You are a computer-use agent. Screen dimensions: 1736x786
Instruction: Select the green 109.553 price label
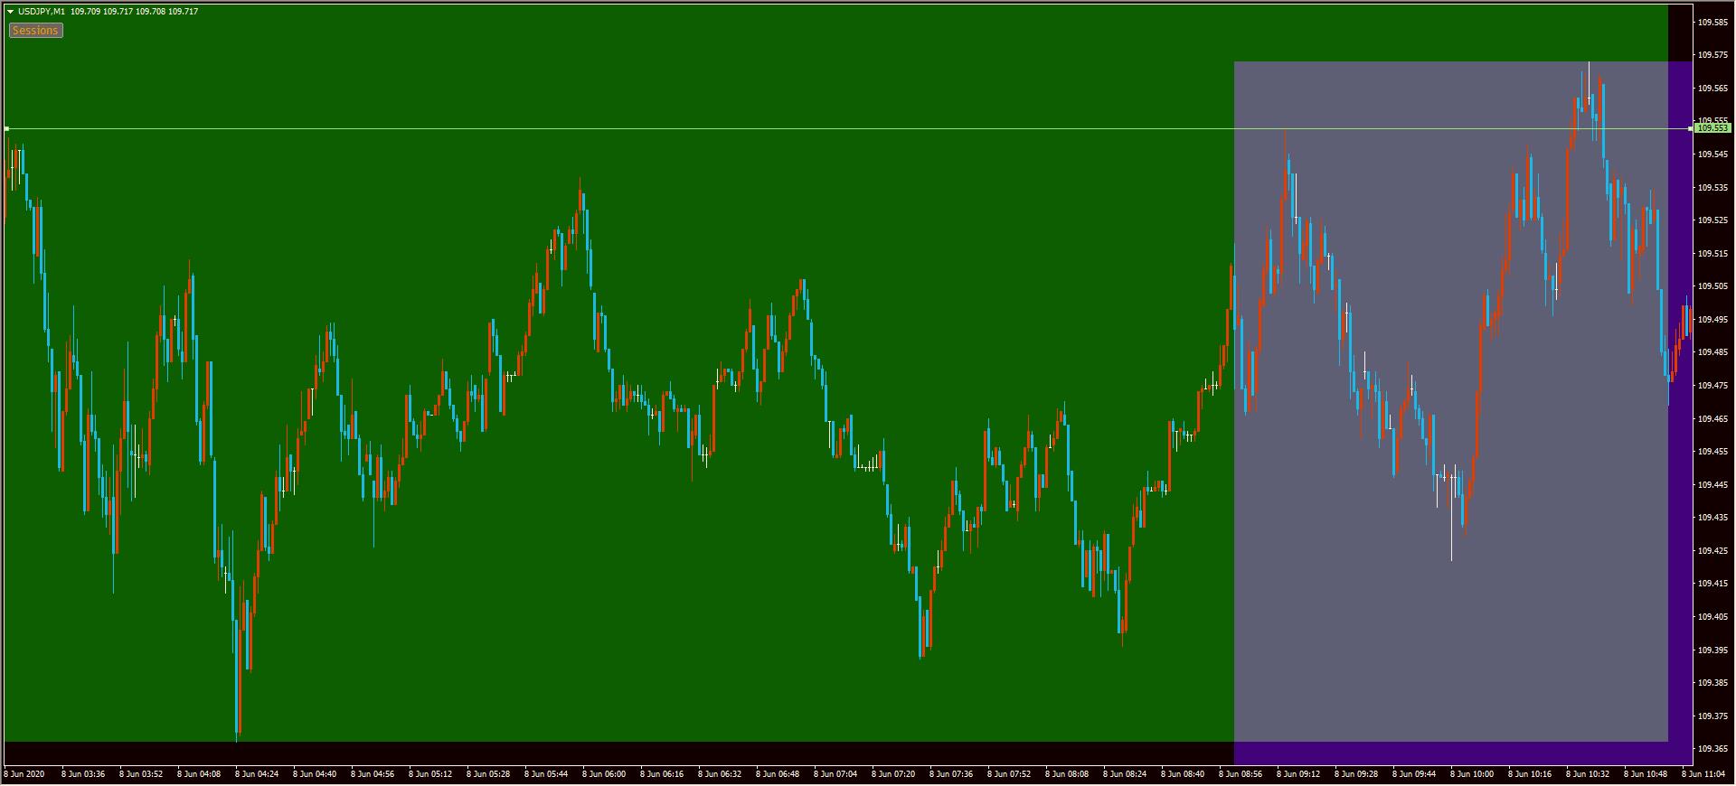click(x=1712, y=128)
